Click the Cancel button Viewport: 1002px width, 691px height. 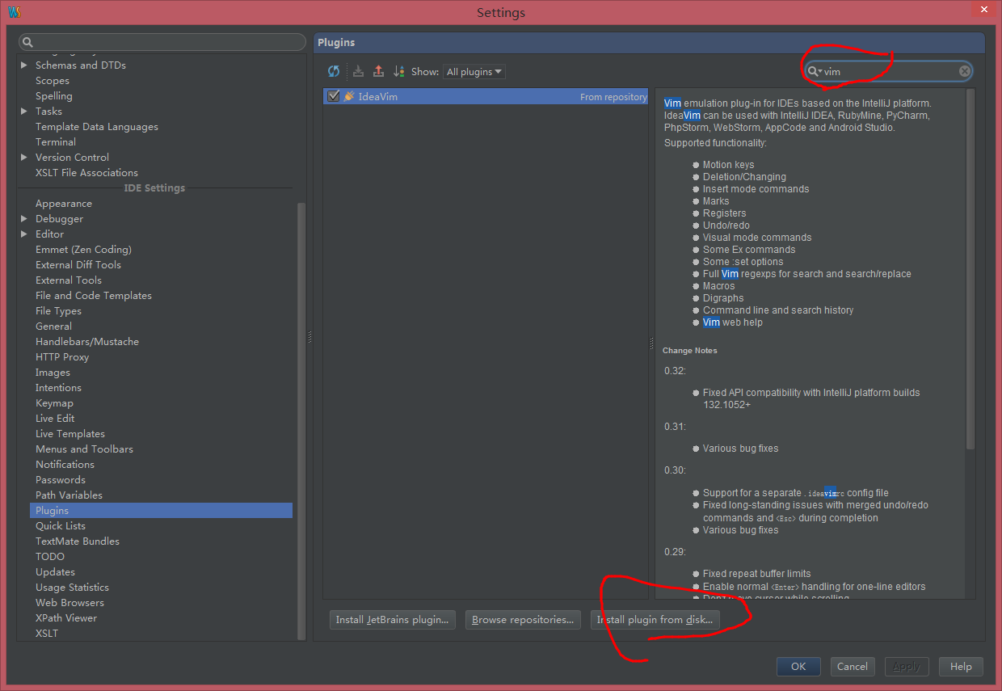pos(853,667)
